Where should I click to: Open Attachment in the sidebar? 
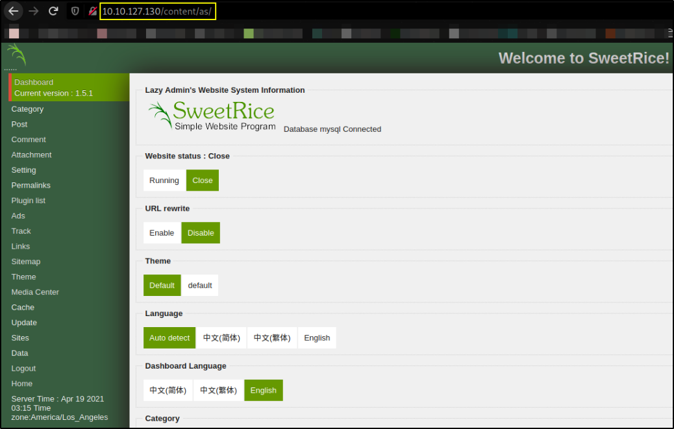[31, 154]
